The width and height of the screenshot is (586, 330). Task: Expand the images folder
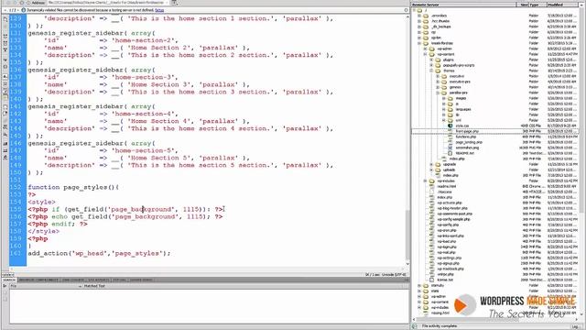click(x=444, y=98)
